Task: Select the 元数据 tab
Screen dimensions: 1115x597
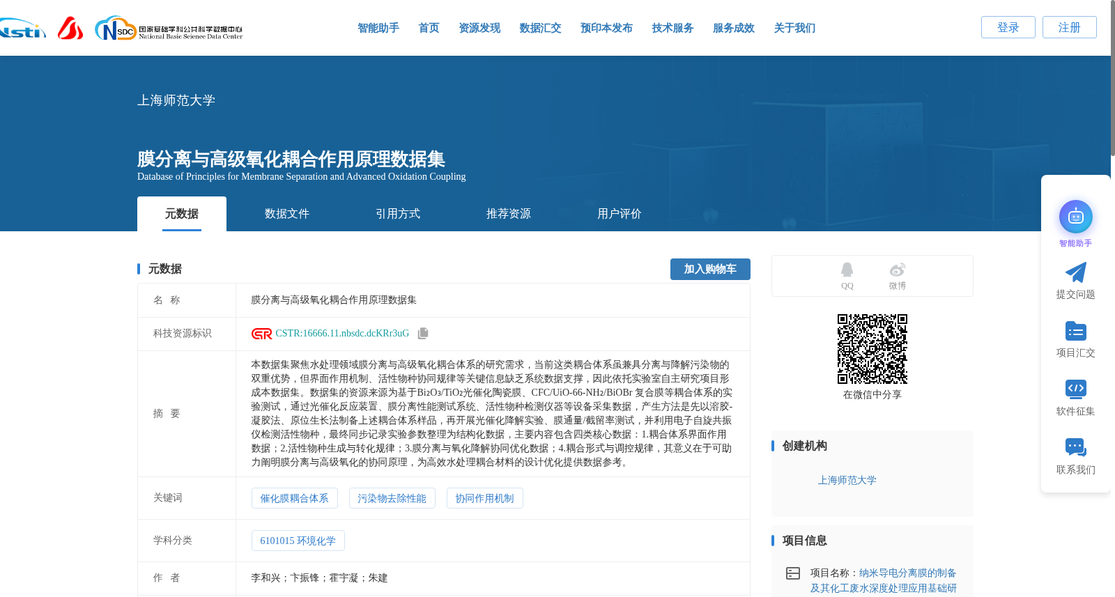Action: tap(182, 214)
